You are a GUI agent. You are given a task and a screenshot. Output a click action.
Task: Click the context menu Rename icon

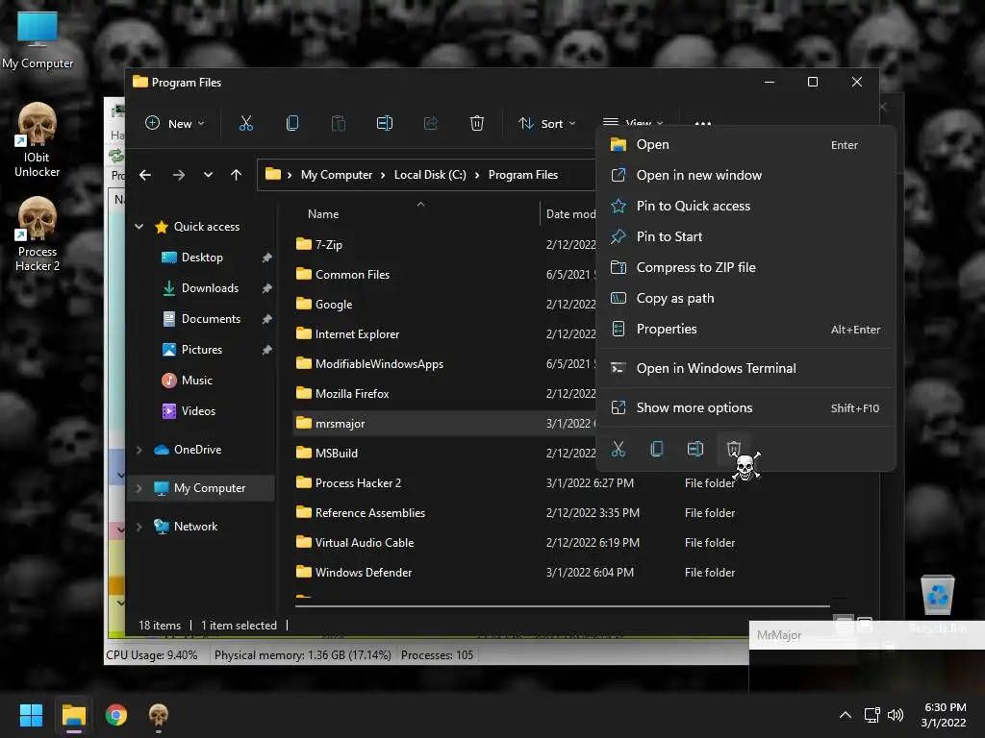point(695,449)
